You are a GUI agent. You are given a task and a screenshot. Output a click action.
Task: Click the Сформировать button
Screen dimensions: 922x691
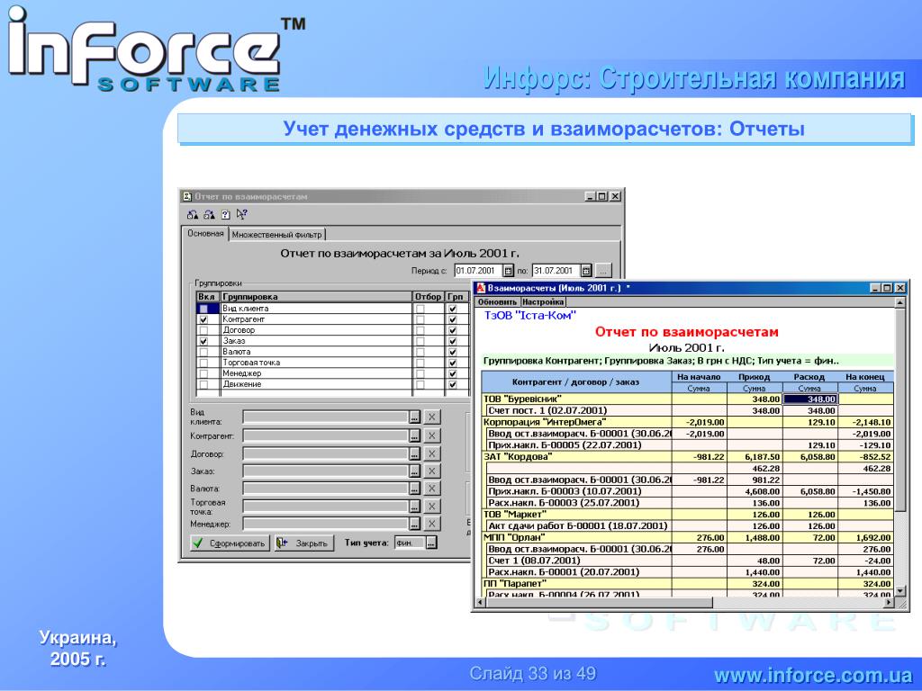(230, 543)
